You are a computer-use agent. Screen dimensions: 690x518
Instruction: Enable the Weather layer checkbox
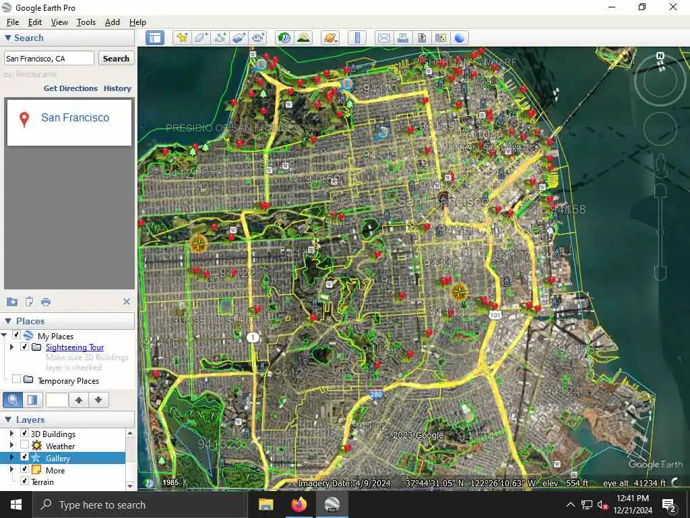tap(25, 445)
